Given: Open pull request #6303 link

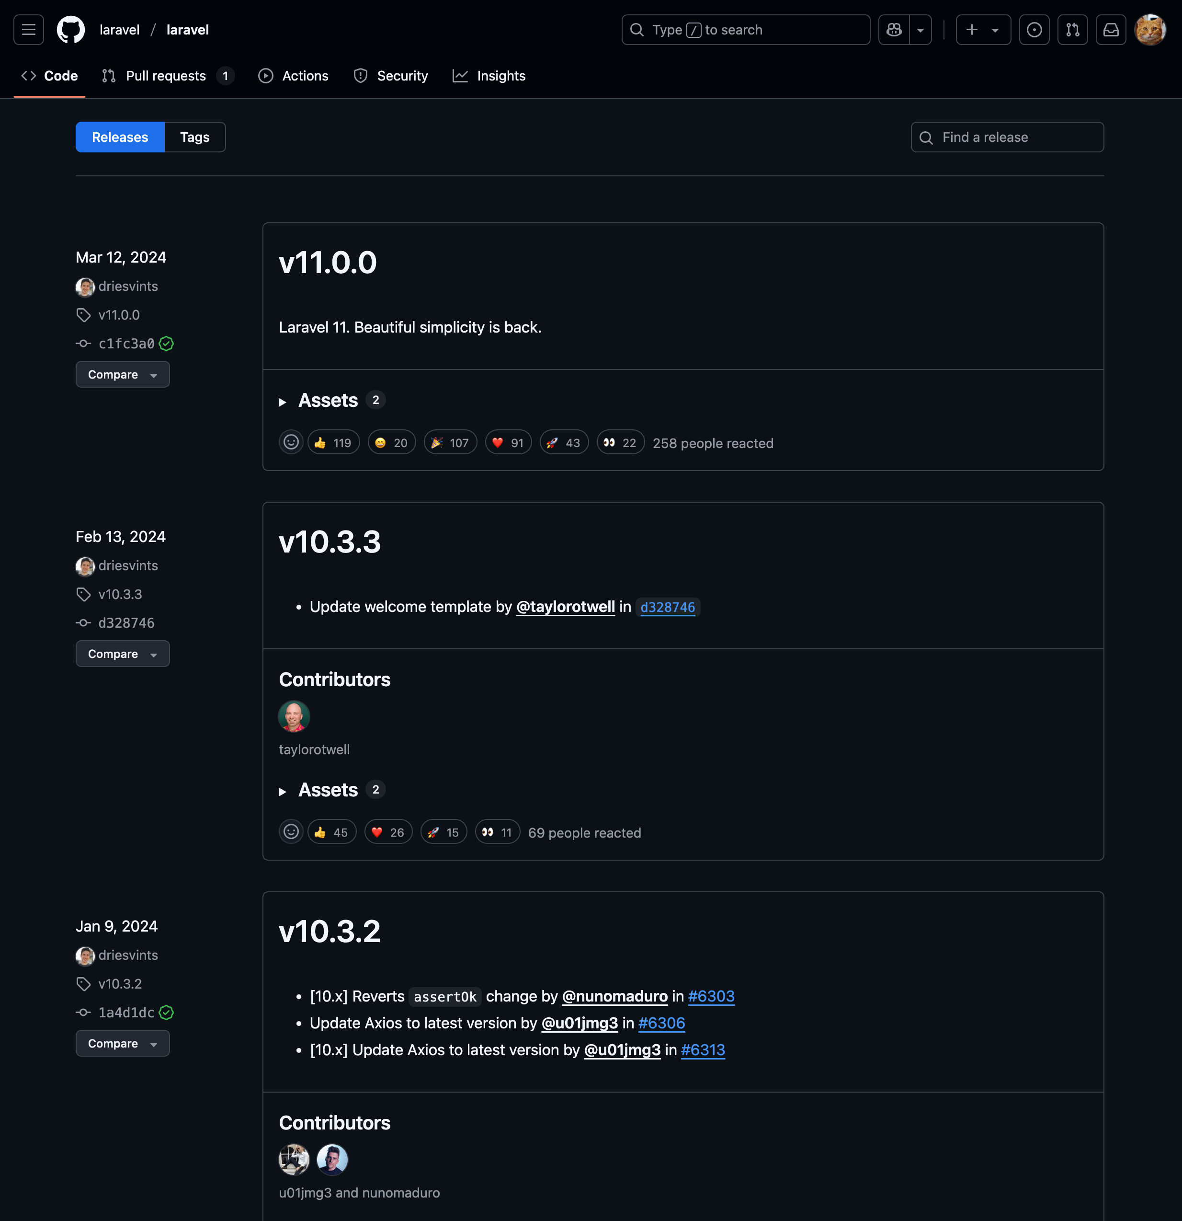Looking at the screenshot, I should tap(711, 996).
